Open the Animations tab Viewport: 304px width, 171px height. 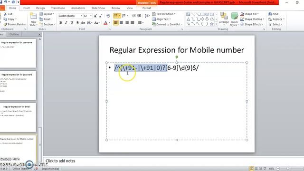coord(78,8)
